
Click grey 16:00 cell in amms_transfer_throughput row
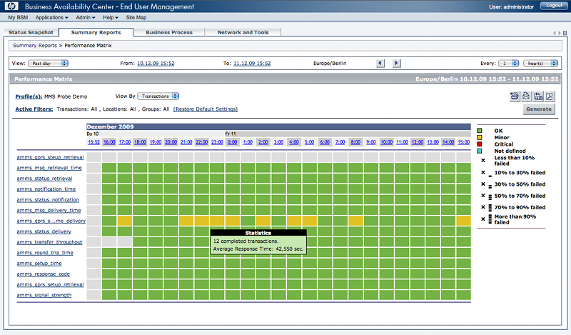tap(109, 241)
